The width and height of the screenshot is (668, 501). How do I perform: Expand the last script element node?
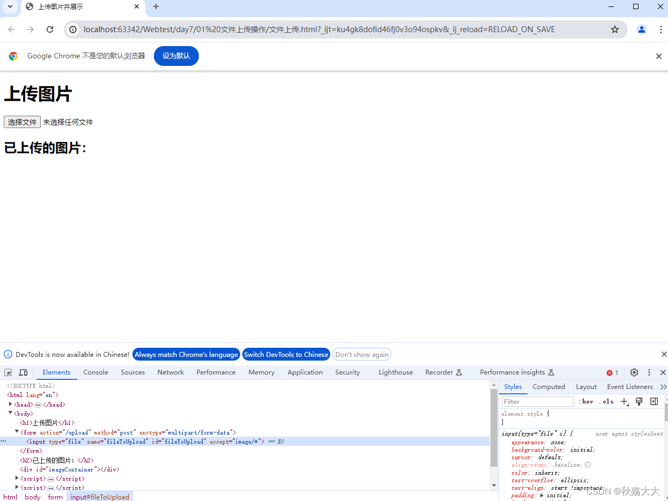[x=17, y=487]
